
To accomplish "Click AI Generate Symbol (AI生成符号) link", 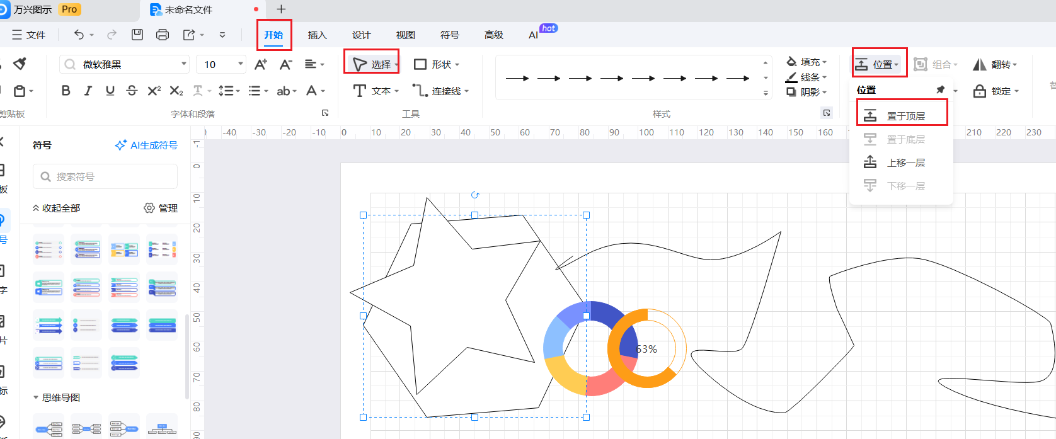I will coord(146,145).
